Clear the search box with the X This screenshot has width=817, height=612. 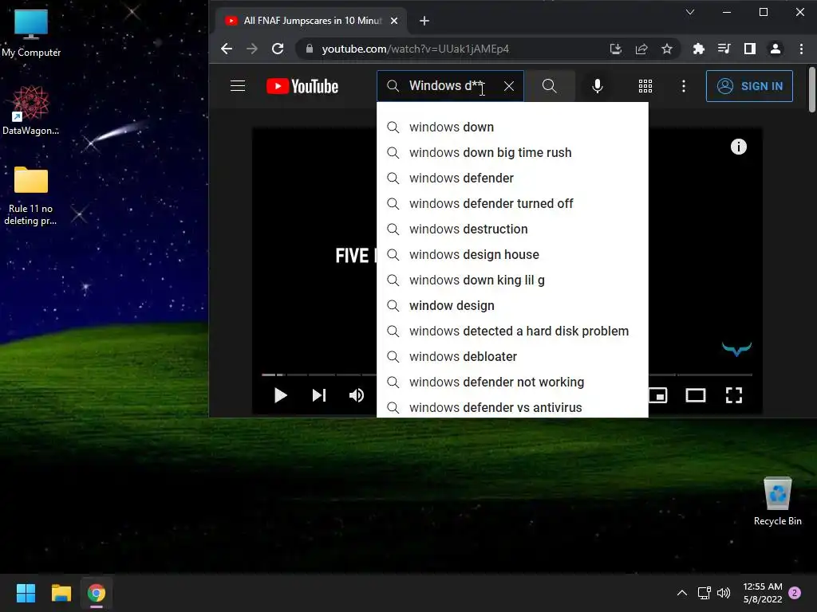[509, 86]
